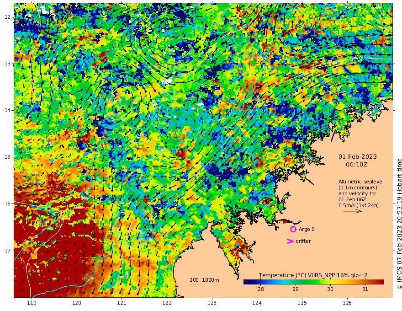The image size is (402, 311).
Task: Click longitude axis label 125
Action: coord(302,303)
